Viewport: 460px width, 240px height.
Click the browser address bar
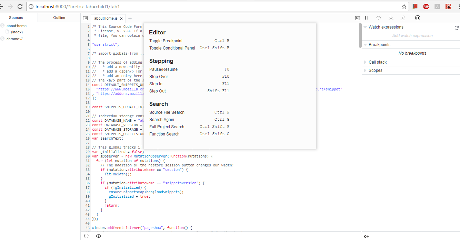pyautogui.click(x=217, y=7)
